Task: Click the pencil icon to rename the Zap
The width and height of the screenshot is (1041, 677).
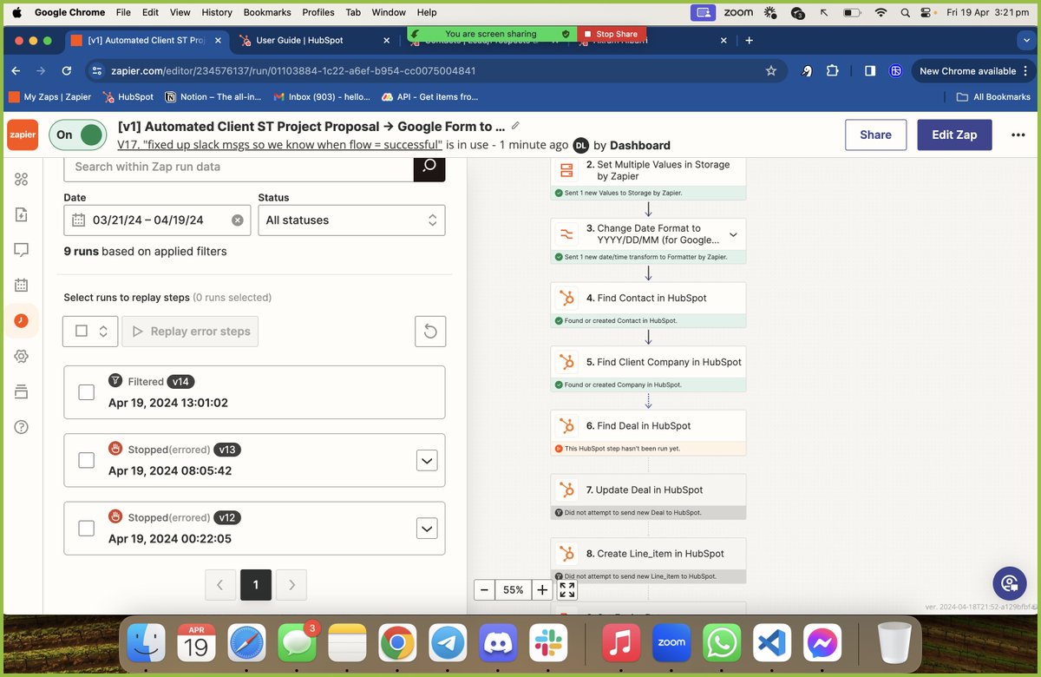Action: click(x=515, y=126)
